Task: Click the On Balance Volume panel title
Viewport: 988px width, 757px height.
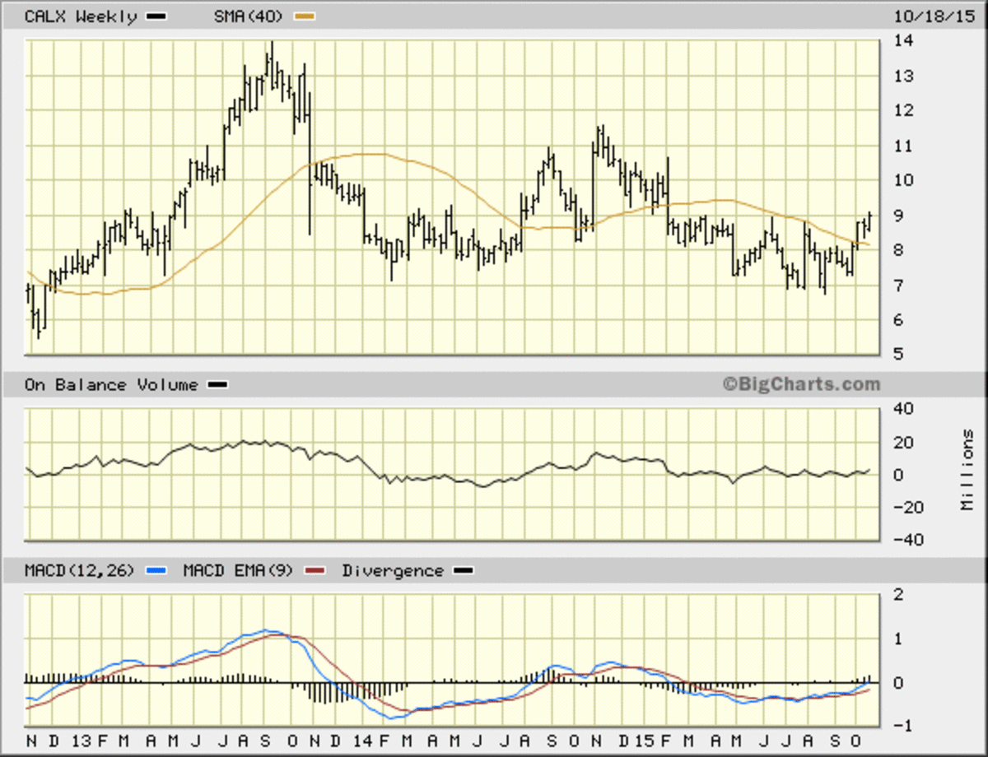Action: point(110,385)
